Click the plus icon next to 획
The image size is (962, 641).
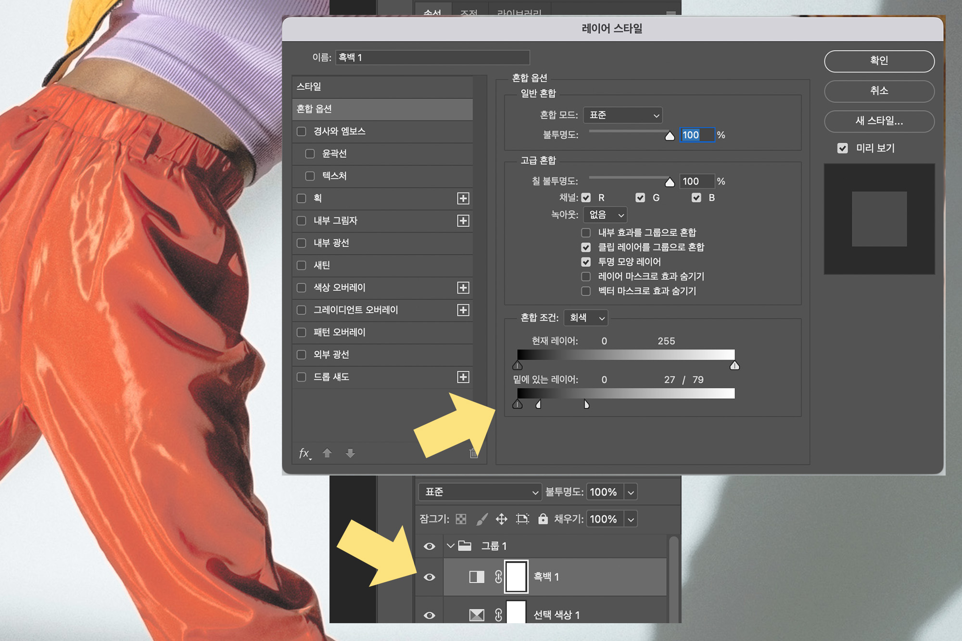(463, 198)
